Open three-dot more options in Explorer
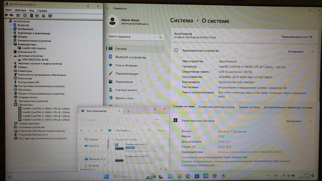Screen dimensions: 322x181 click(x=157, y=120)
